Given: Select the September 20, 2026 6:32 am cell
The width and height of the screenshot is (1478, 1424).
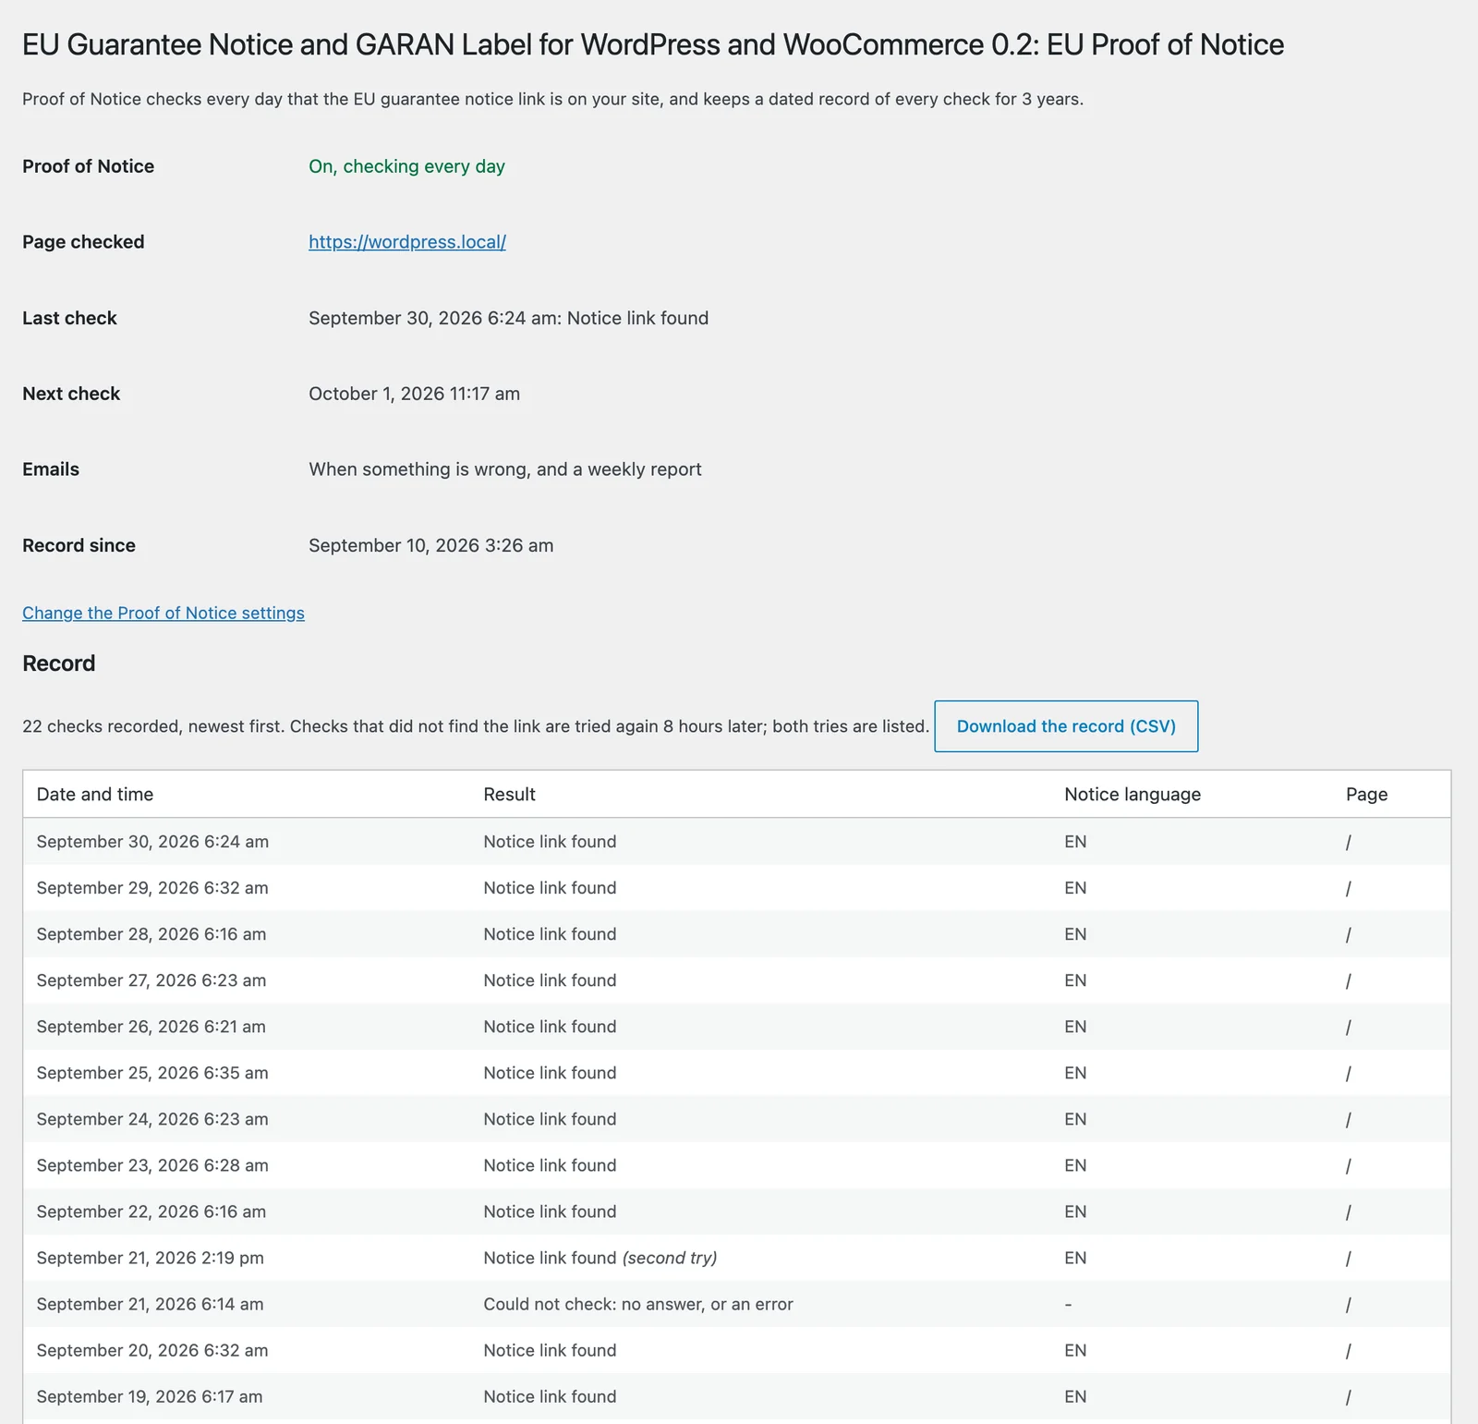Looking at the screenshot, I should (x=152, y=1350).
